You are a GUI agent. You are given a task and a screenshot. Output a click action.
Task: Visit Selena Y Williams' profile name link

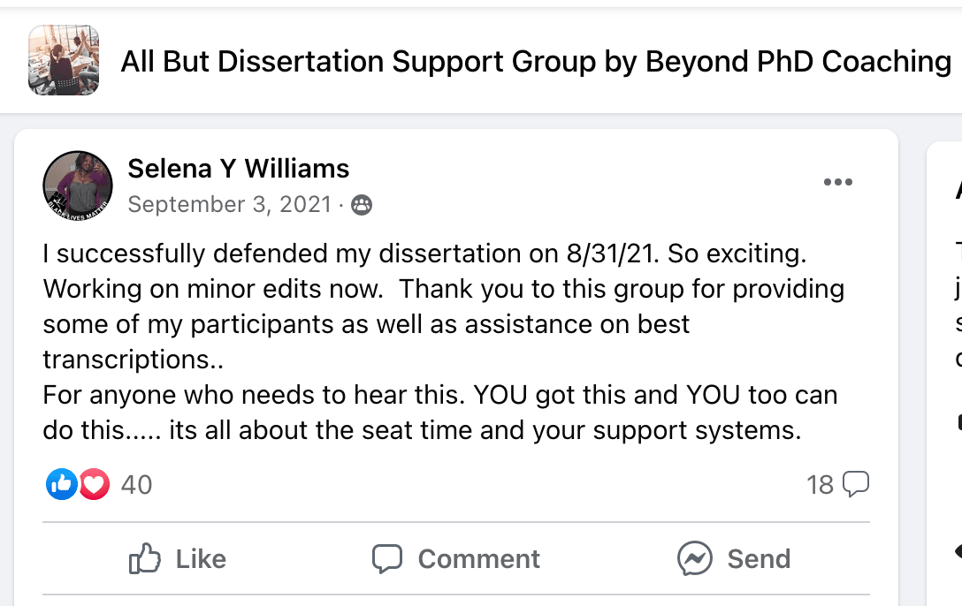[x=239, y=168]
